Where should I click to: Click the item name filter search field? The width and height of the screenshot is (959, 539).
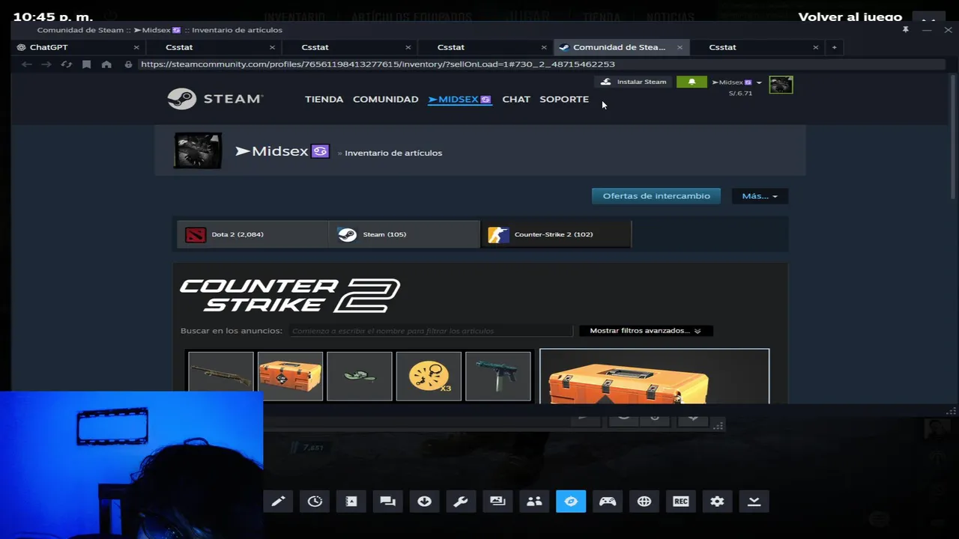[x=431, y=331]
